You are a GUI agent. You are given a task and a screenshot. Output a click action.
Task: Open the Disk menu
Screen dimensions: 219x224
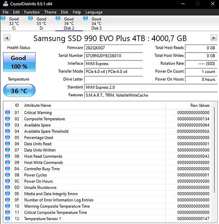[x=64, y=12]
